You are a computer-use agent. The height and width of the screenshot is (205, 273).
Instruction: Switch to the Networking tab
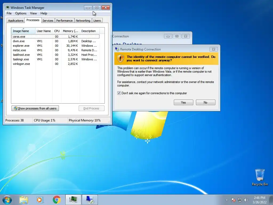pyautogui.click(x=83, y=20)
